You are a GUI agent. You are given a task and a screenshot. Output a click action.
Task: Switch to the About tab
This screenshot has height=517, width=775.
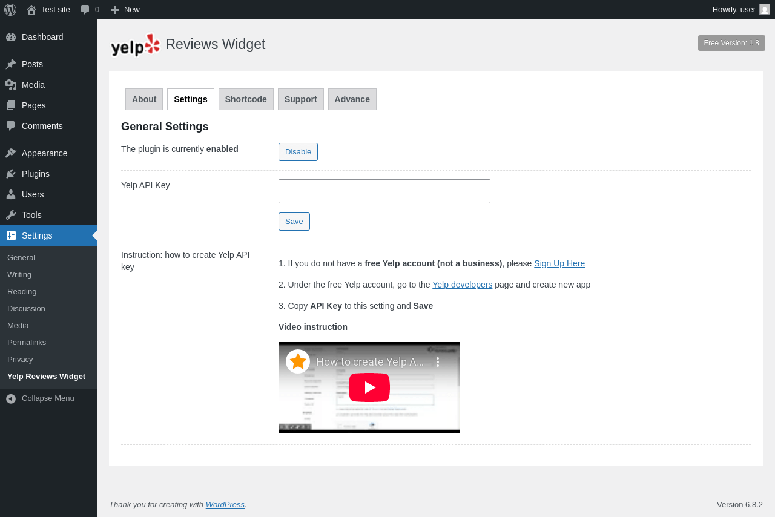(144, 99)
